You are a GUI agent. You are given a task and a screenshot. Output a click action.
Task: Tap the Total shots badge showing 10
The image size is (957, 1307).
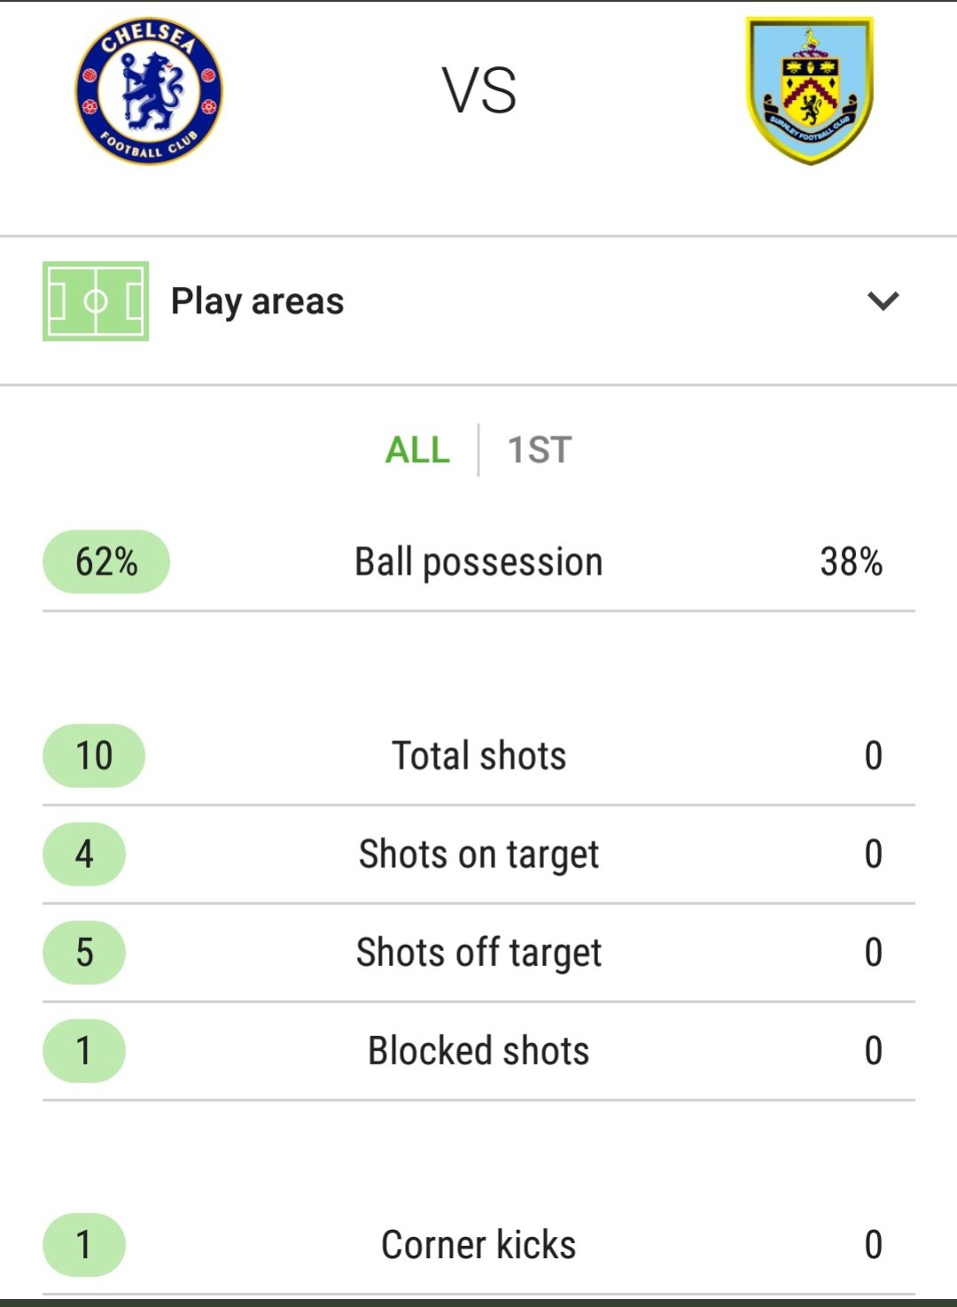(x=94, y=755)
